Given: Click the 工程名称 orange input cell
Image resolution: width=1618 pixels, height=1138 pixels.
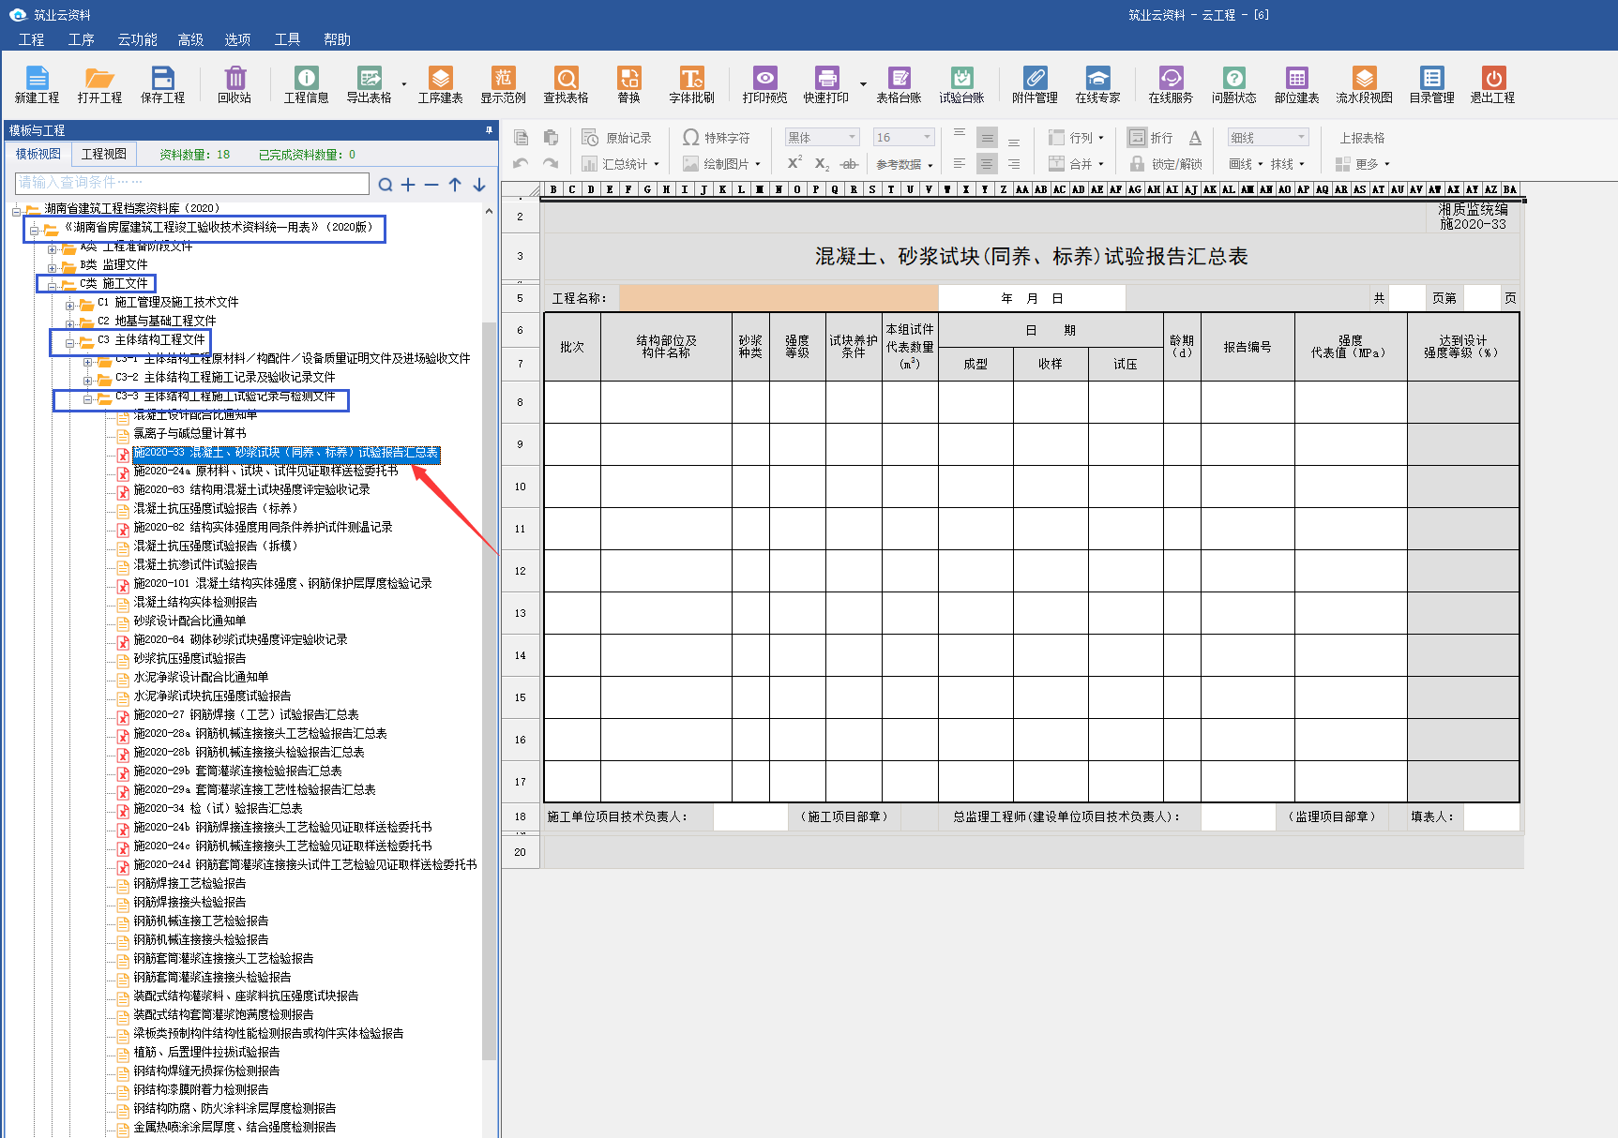Looking at the screenshot, I should [x=779, y=298].
